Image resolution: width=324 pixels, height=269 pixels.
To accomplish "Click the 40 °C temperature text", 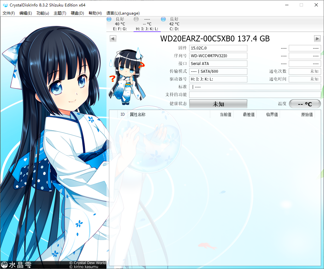I will pyautogui.click(x=120, y=24).
